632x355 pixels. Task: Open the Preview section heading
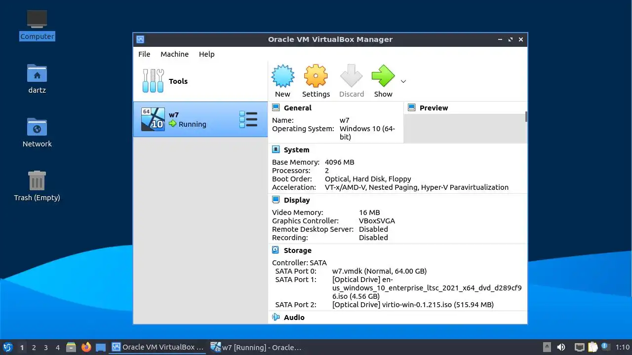tap(434, 108)
